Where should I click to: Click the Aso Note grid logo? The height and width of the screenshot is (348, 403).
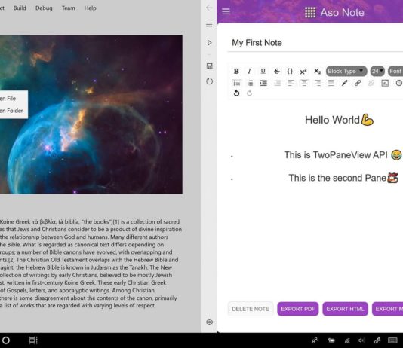pyautogui.click(x=310, y=12)
